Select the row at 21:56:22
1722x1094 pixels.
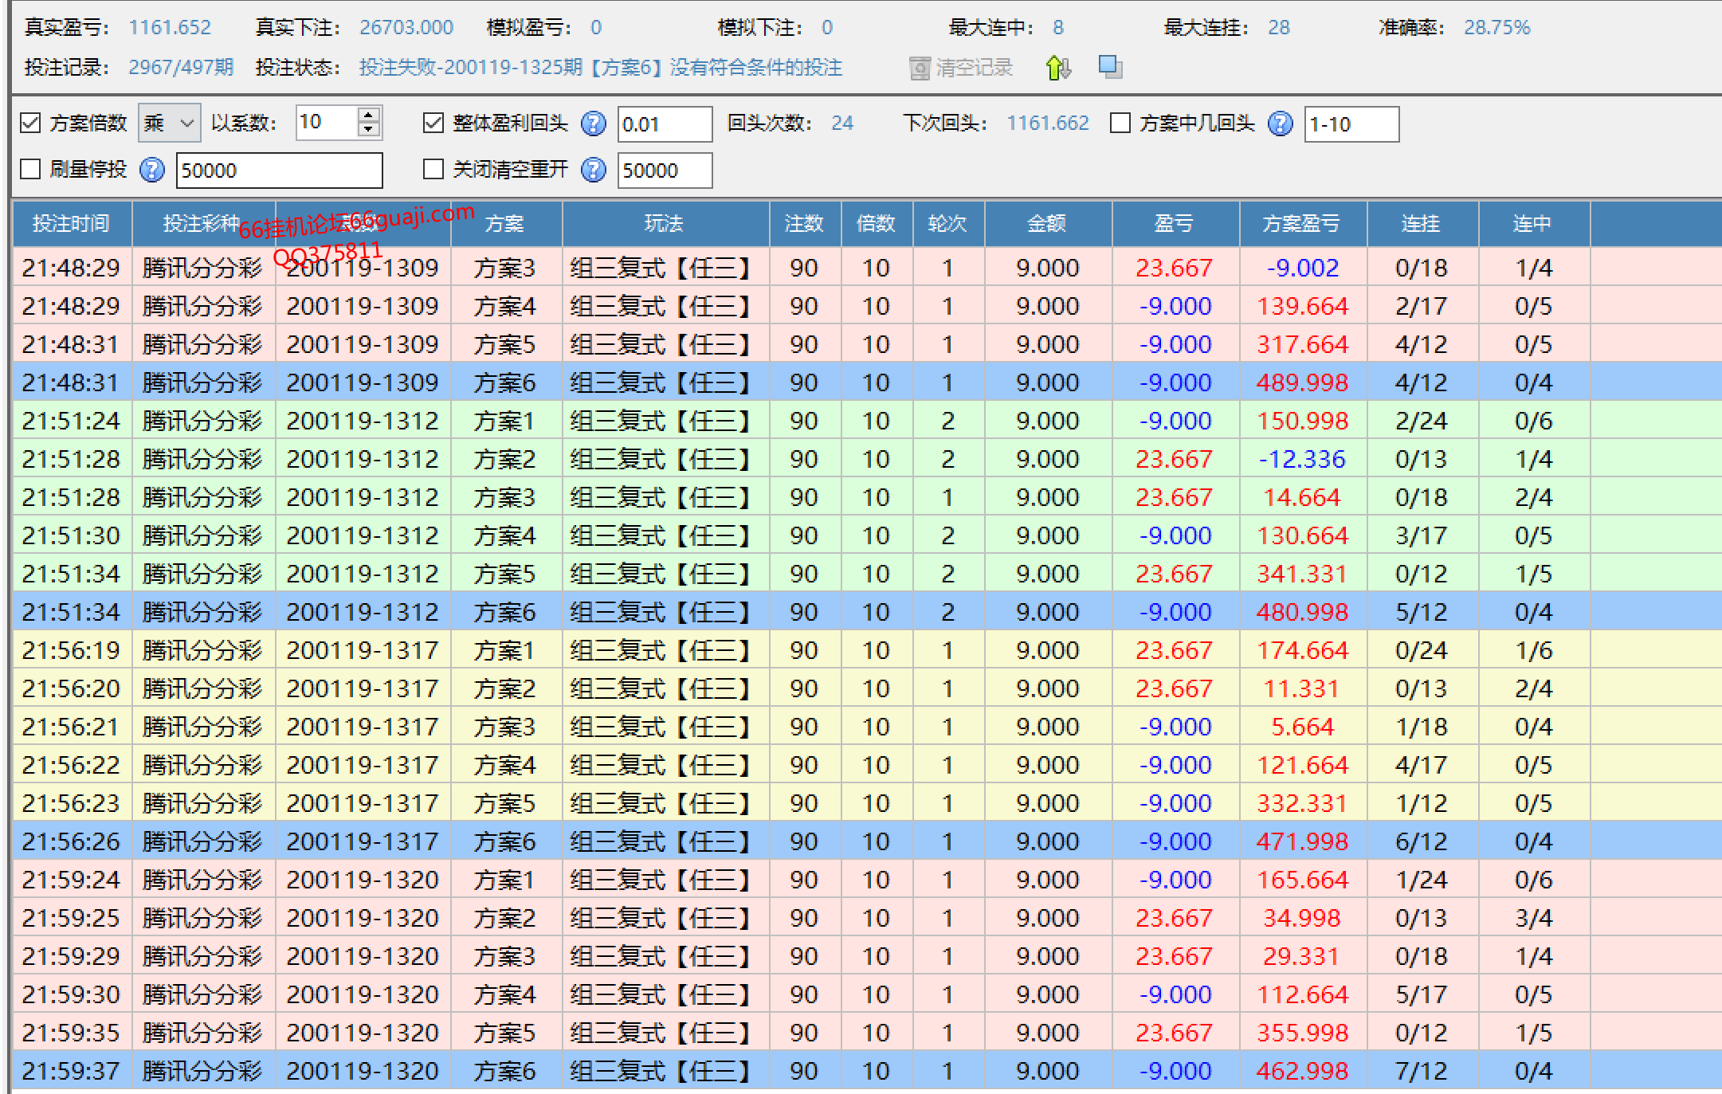[867, 765]
